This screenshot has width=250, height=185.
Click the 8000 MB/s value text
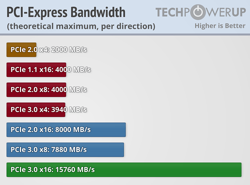pyautogui.click(x=73, y=129)
